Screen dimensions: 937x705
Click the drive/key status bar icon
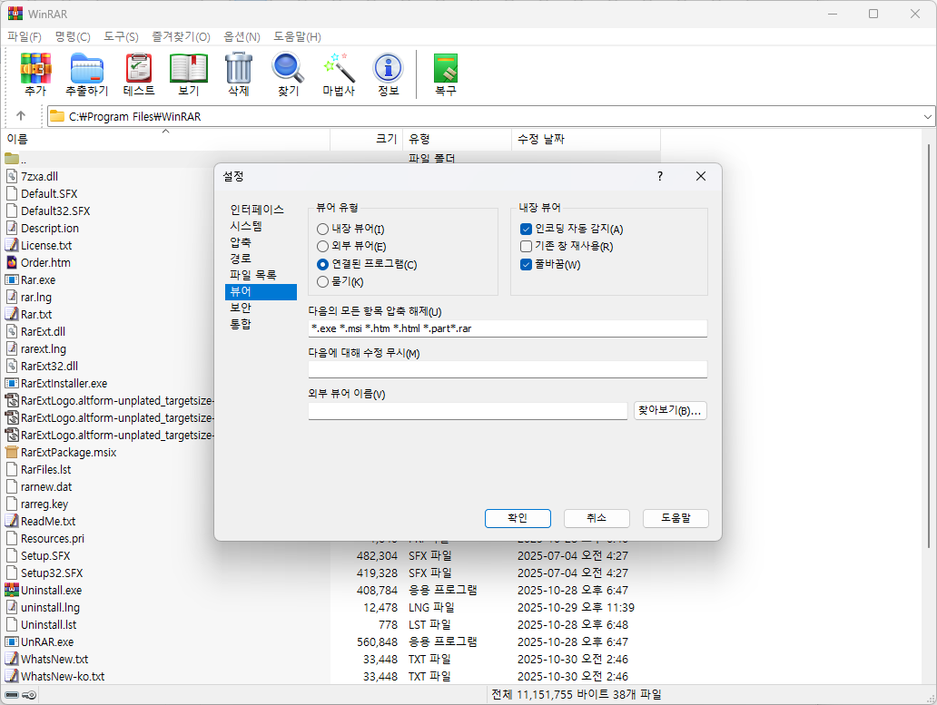[x=21, y=695]
